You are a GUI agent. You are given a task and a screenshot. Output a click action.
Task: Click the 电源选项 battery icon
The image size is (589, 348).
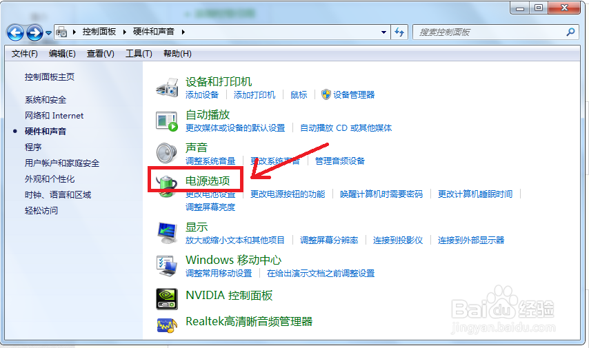click(x=166, y=185)
